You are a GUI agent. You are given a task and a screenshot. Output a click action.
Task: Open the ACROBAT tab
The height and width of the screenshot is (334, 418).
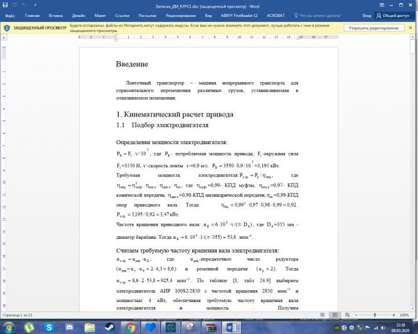tap(276, 16)
